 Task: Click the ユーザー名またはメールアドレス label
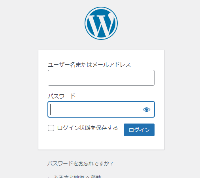89,65
